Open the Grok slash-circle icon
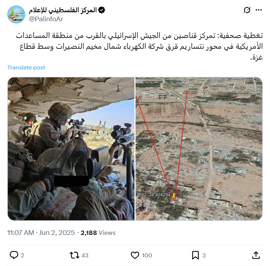The height and width of the screenshot is (266, 270). 247,10
